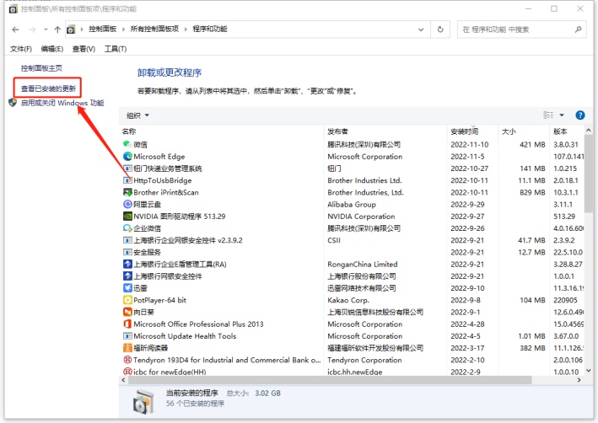Select 控制面板 in the breadcrumb path
This screenshot has height=423, width=598.
pyautogui.click(x=103, y=29)
